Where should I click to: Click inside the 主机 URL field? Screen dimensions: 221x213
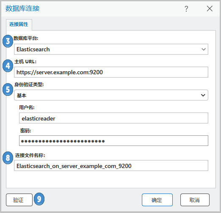coord(111,72)
